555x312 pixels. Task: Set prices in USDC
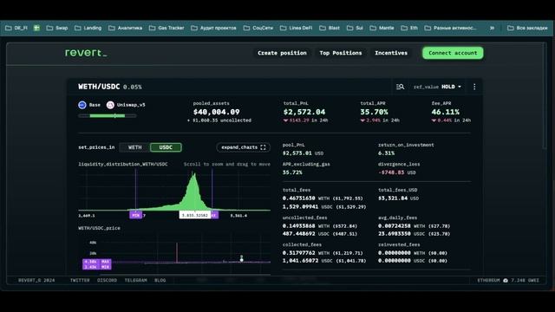click(x=166, y=147)
